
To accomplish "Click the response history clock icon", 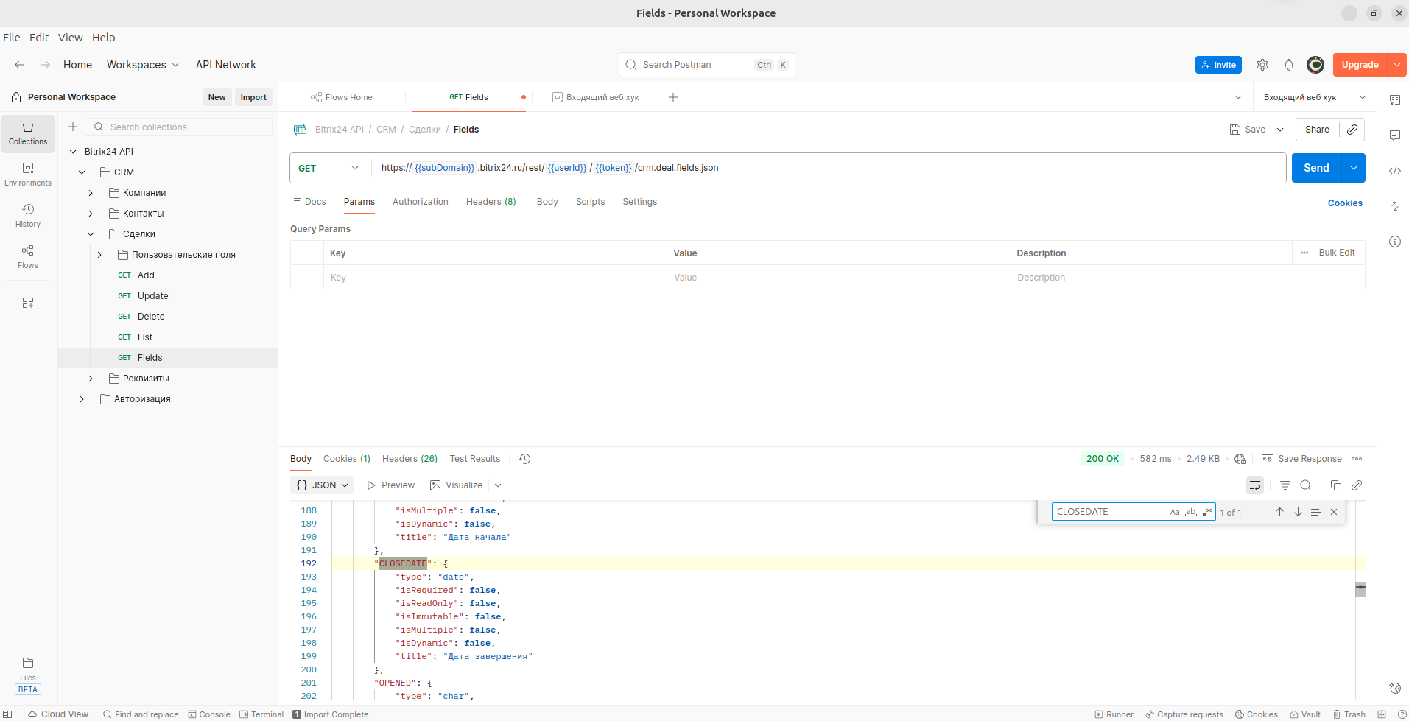I will coord(524,459).
